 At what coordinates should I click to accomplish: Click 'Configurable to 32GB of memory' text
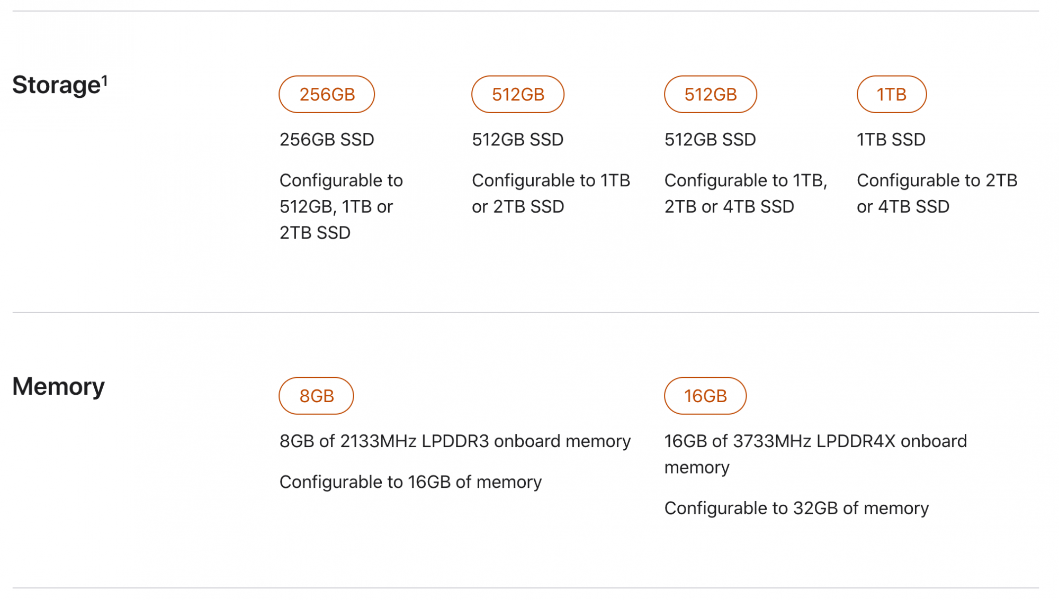(x=796, y=508)
